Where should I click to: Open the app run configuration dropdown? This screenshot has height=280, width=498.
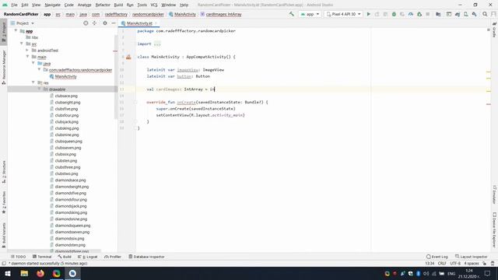pos(310,14)
